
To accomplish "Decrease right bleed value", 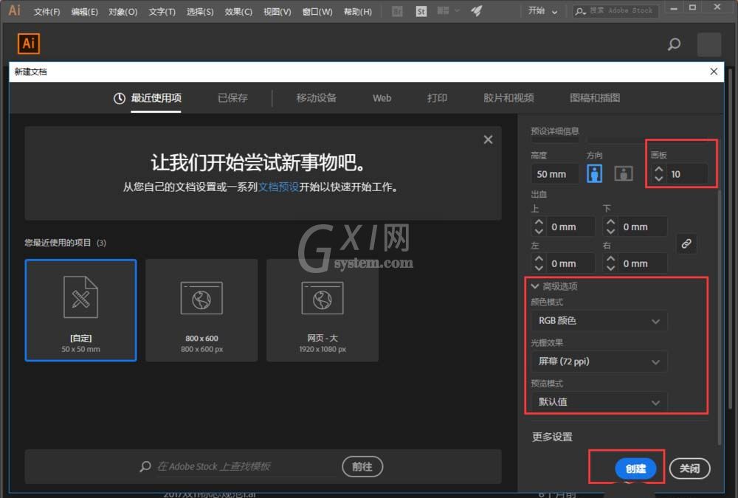I will click(x=610, y=269).
